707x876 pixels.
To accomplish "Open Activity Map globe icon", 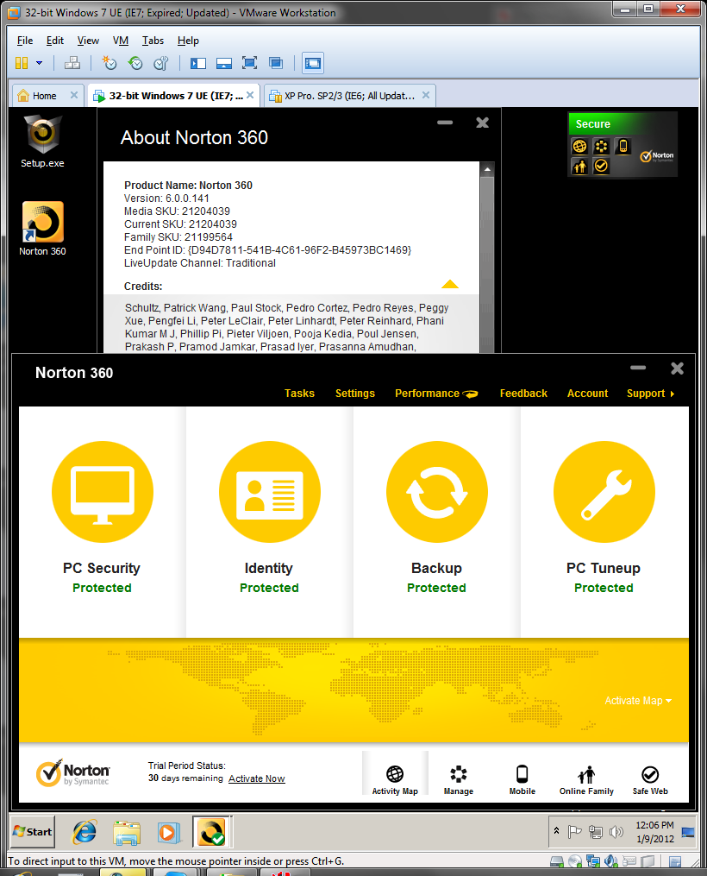I will coord(395,774).
